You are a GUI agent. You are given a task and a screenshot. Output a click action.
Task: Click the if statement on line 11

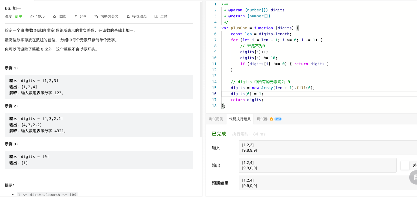(285, 64)
